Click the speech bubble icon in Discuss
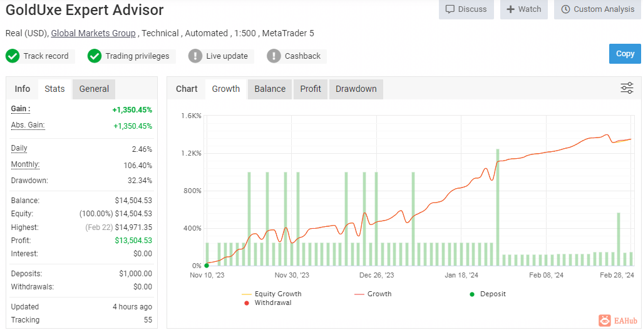The image size is (643, 330). tap(450, 9)
